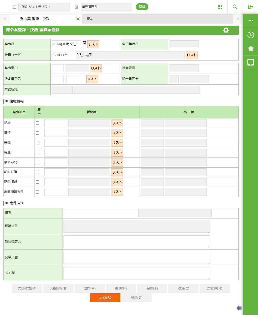Open the apps grid menu icon
This screenshot has height=315, width=258.
coord(219,7)
